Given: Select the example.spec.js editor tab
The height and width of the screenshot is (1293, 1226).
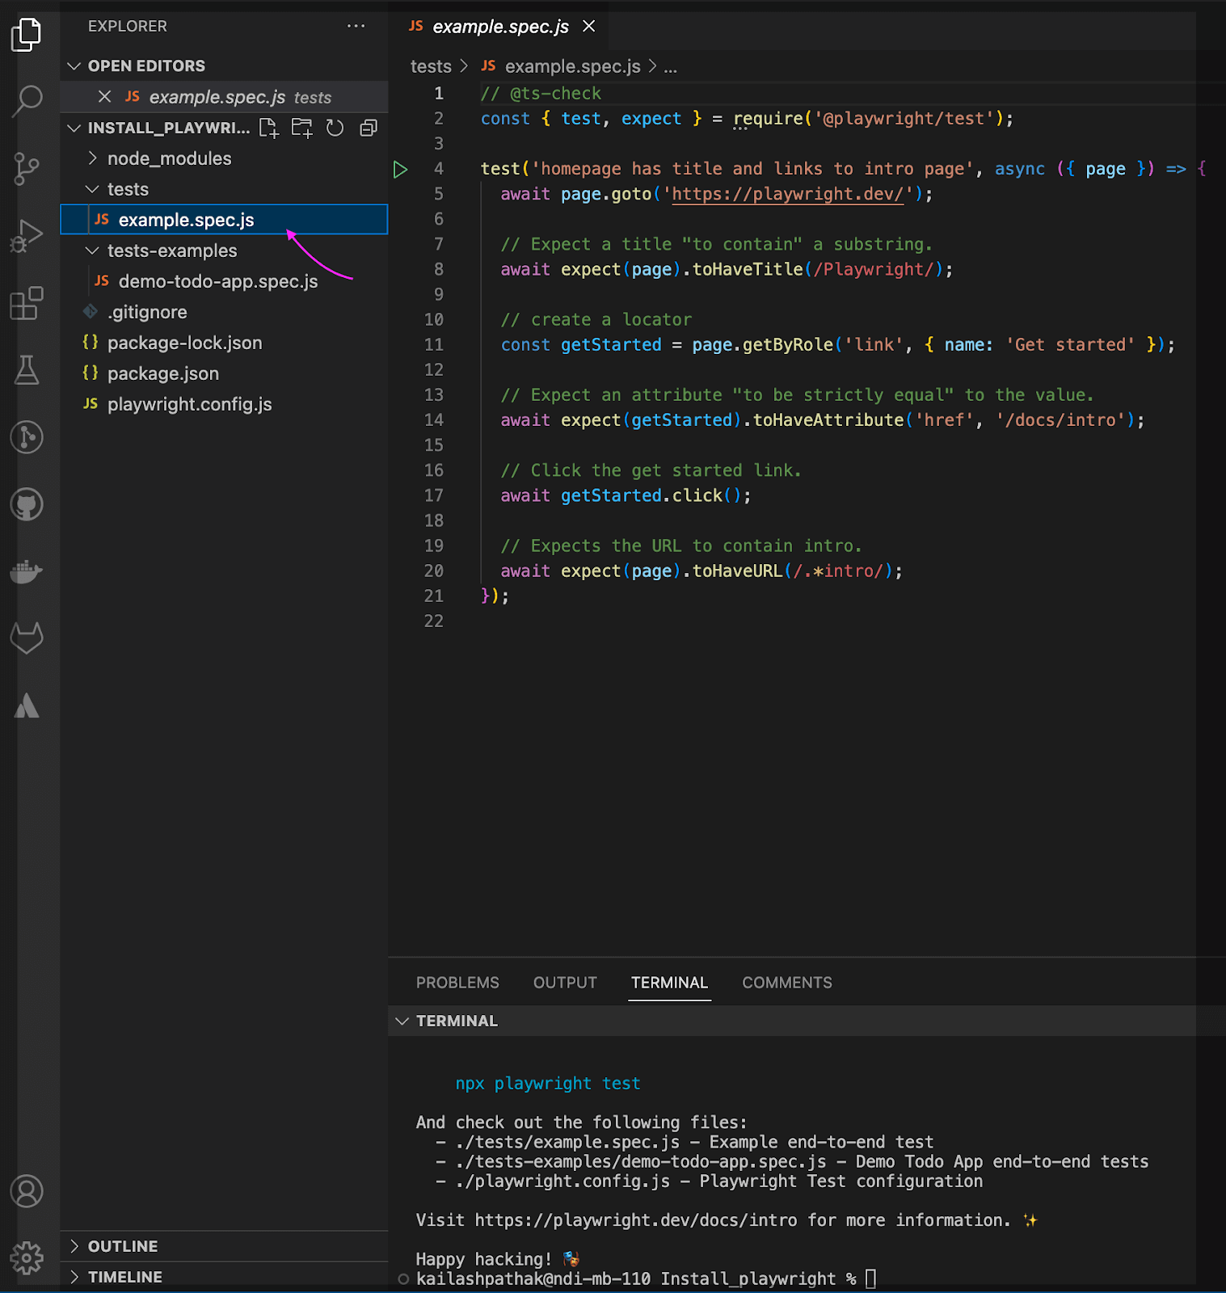Looking at the screenshot, I should tap(500, 27).
